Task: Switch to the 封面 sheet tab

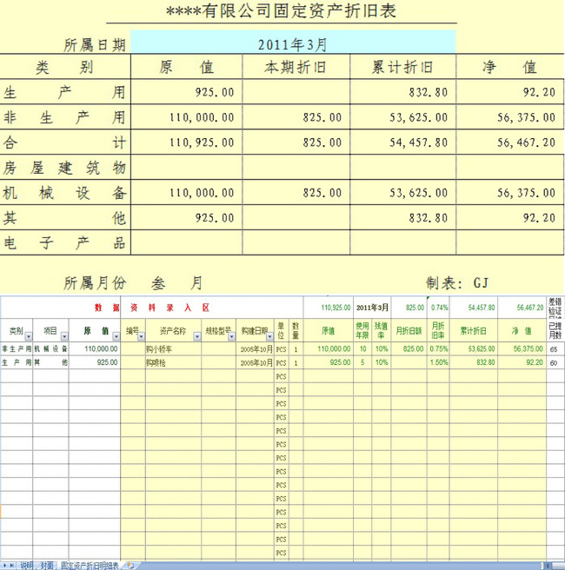Action: [47, 566]
